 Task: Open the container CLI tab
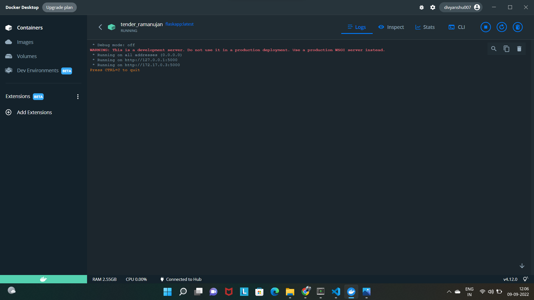click(x=456, y=27)
